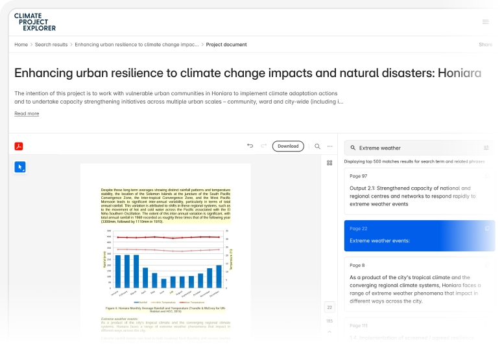Select the blue cursor selection tool
Screen dimensions: 502x344
pos(20,167)
